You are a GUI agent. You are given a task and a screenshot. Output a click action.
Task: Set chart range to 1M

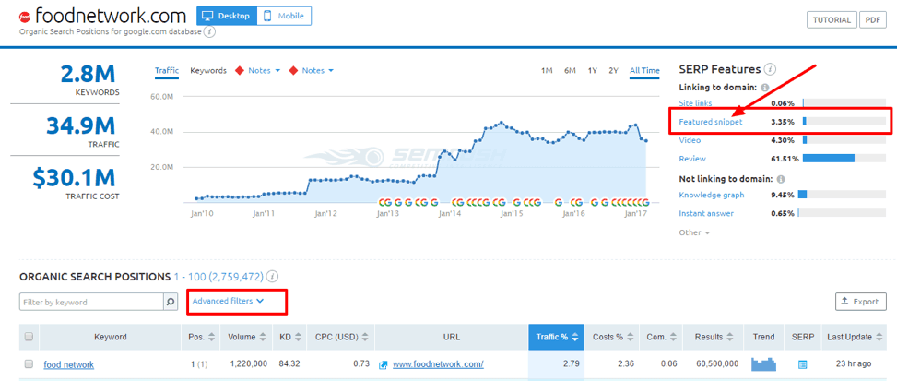(x=547, y=71)
